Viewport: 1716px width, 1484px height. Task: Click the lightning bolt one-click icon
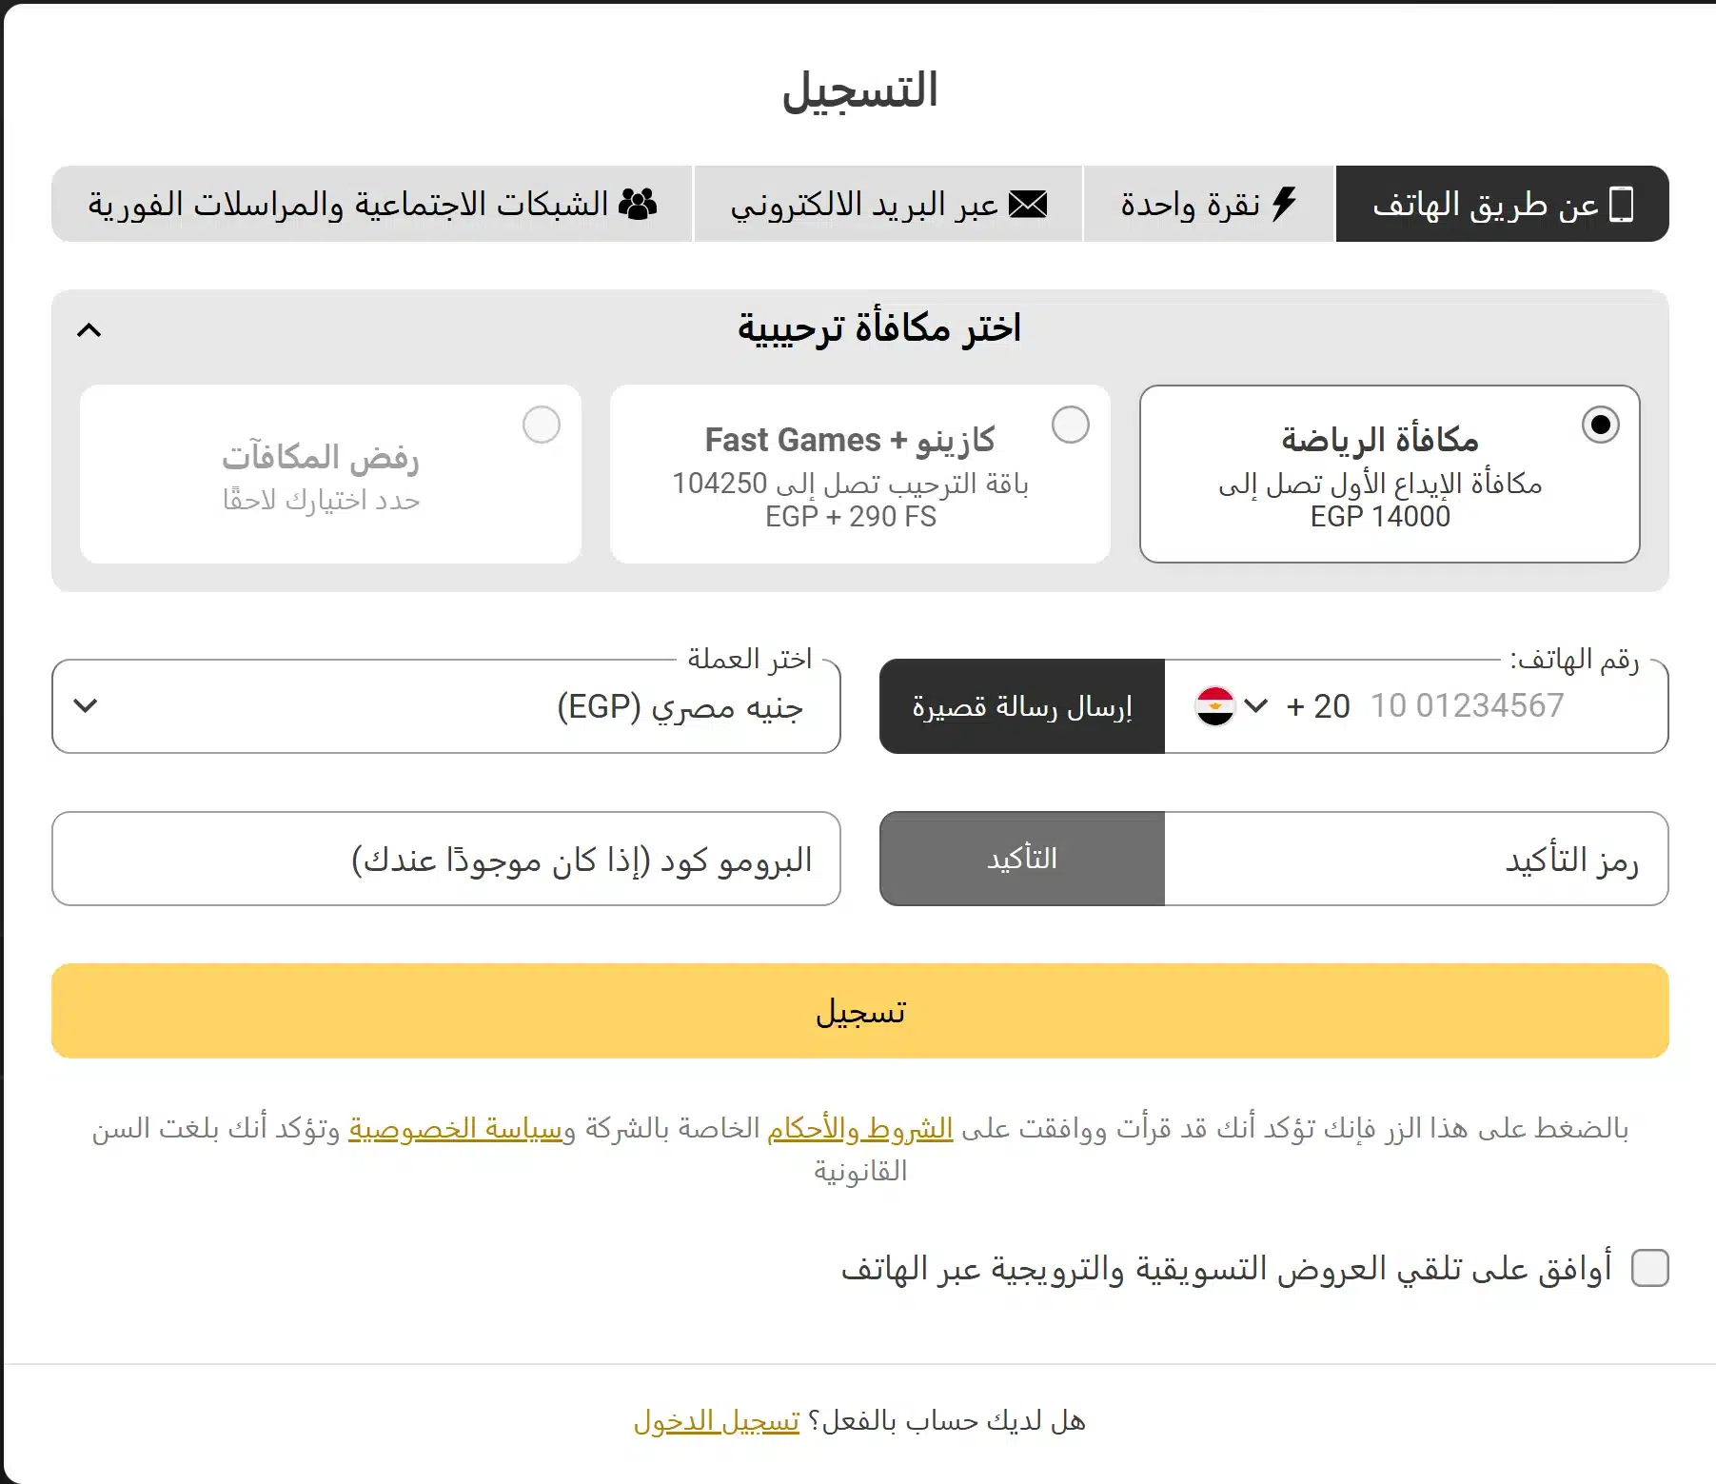click(x=1284, y=204)
